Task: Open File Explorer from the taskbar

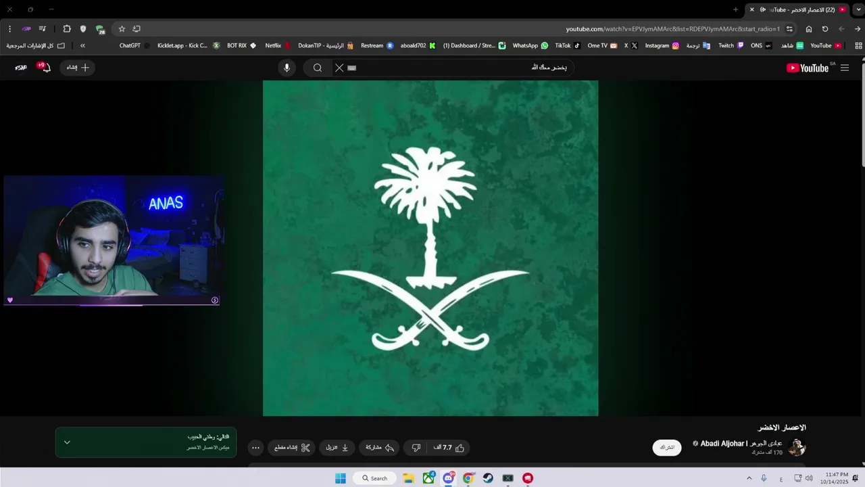Action: (x=409, y=478)
